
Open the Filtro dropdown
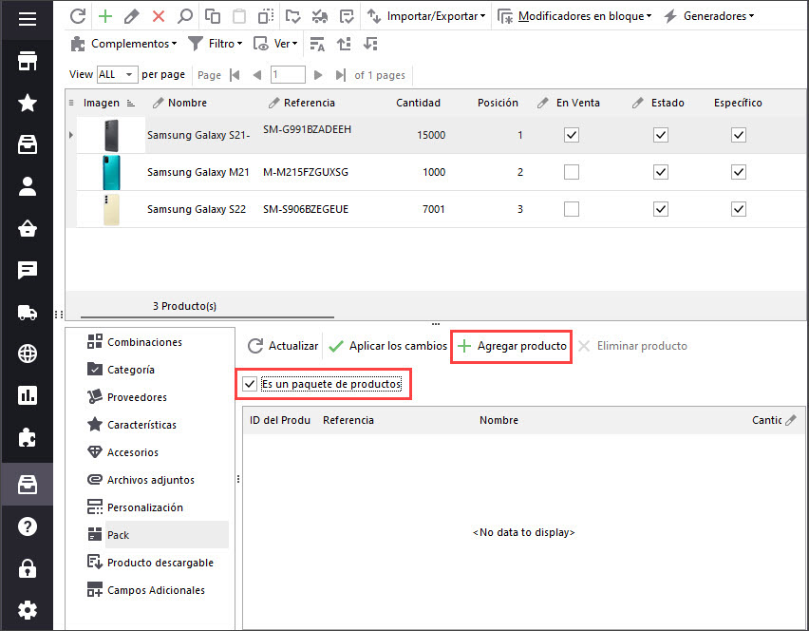click(216, 44)
